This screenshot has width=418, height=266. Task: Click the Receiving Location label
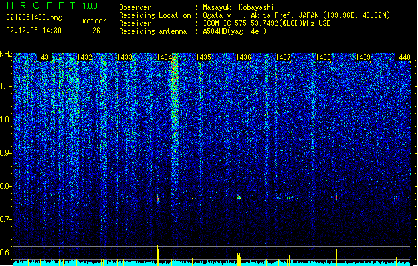pos(155,15)
